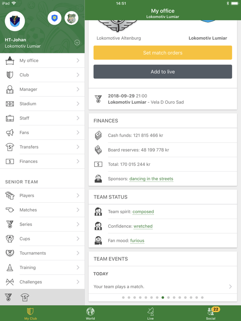Open My office menu item
Viewport: 241px width, 321px height.
[42, 60]
